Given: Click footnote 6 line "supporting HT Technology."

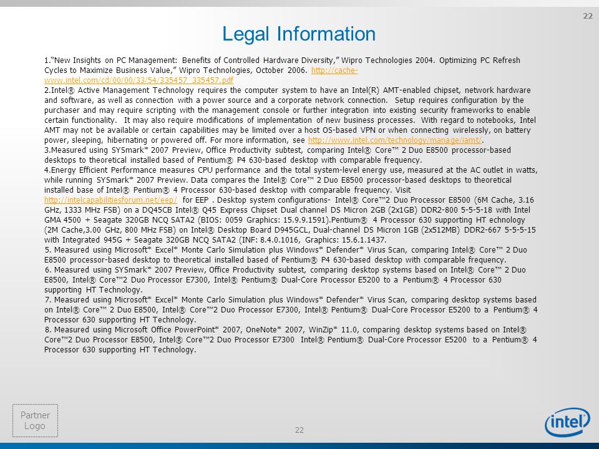Looking at the screenshot, I should [x=93, y=290].
